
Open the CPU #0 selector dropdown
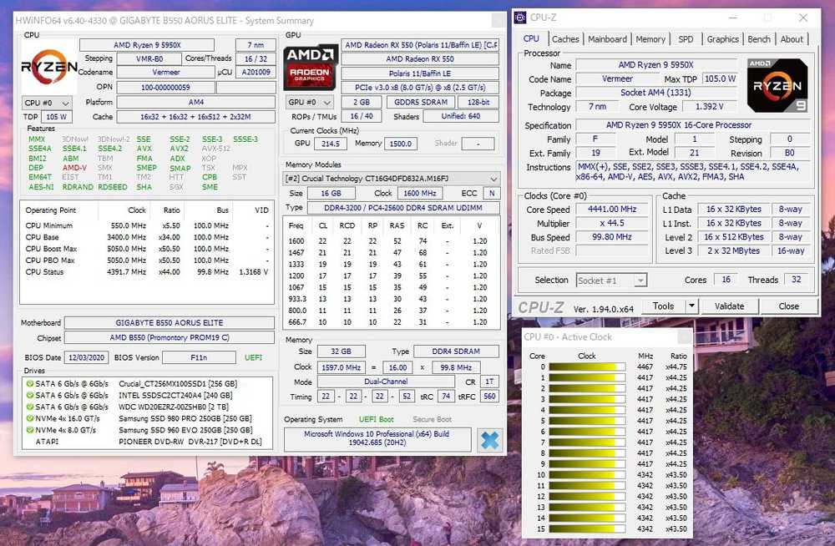tap(46, 103)
